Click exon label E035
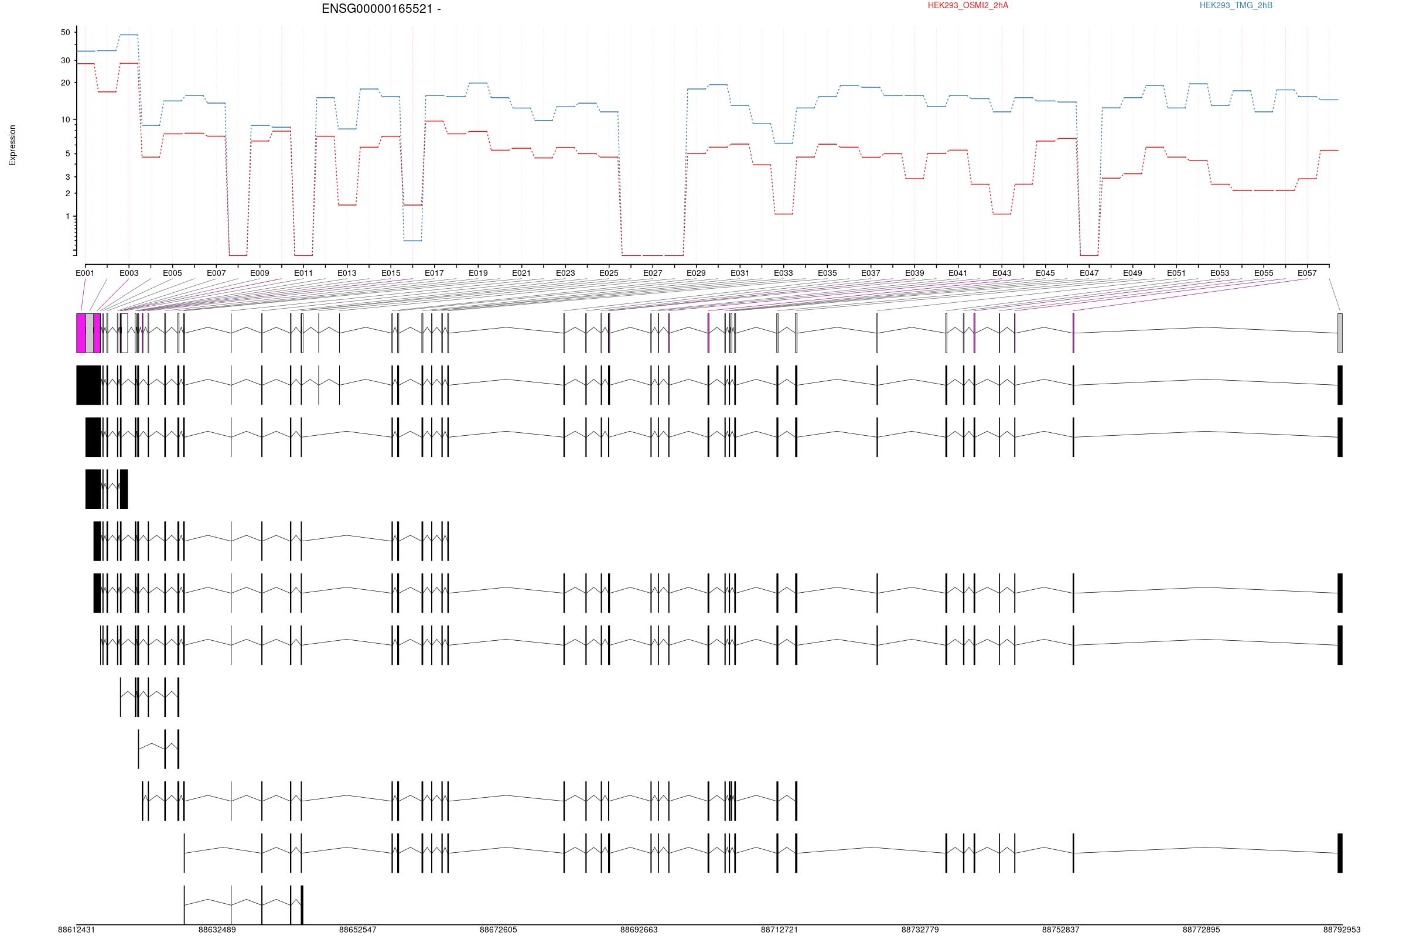Image resolution: width=1406 pixels, height=943 pixels. pyautogui.click(x=827, y=273)
